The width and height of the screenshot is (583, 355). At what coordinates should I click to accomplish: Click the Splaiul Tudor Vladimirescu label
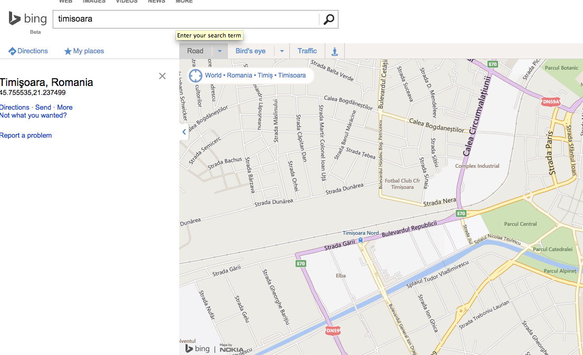click(438, 274)
